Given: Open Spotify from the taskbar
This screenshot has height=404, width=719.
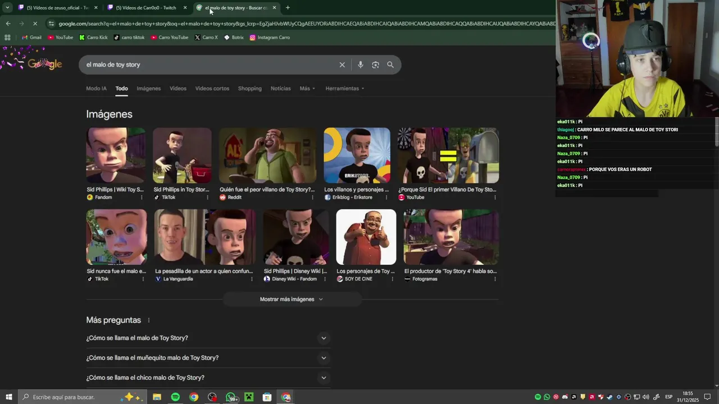Looking at the screenshot, I should 175,397.
